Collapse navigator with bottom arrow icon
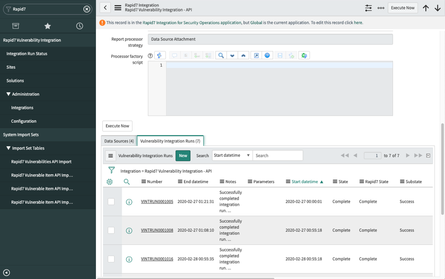 click(x=6, y=273)
